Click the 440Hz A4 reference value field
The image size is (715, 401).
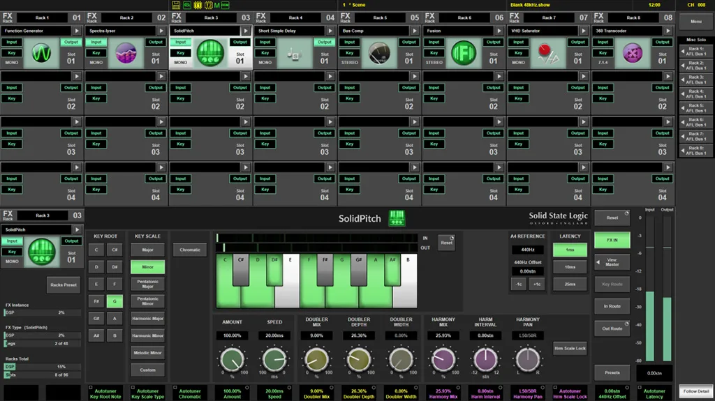tap(528, 250)
